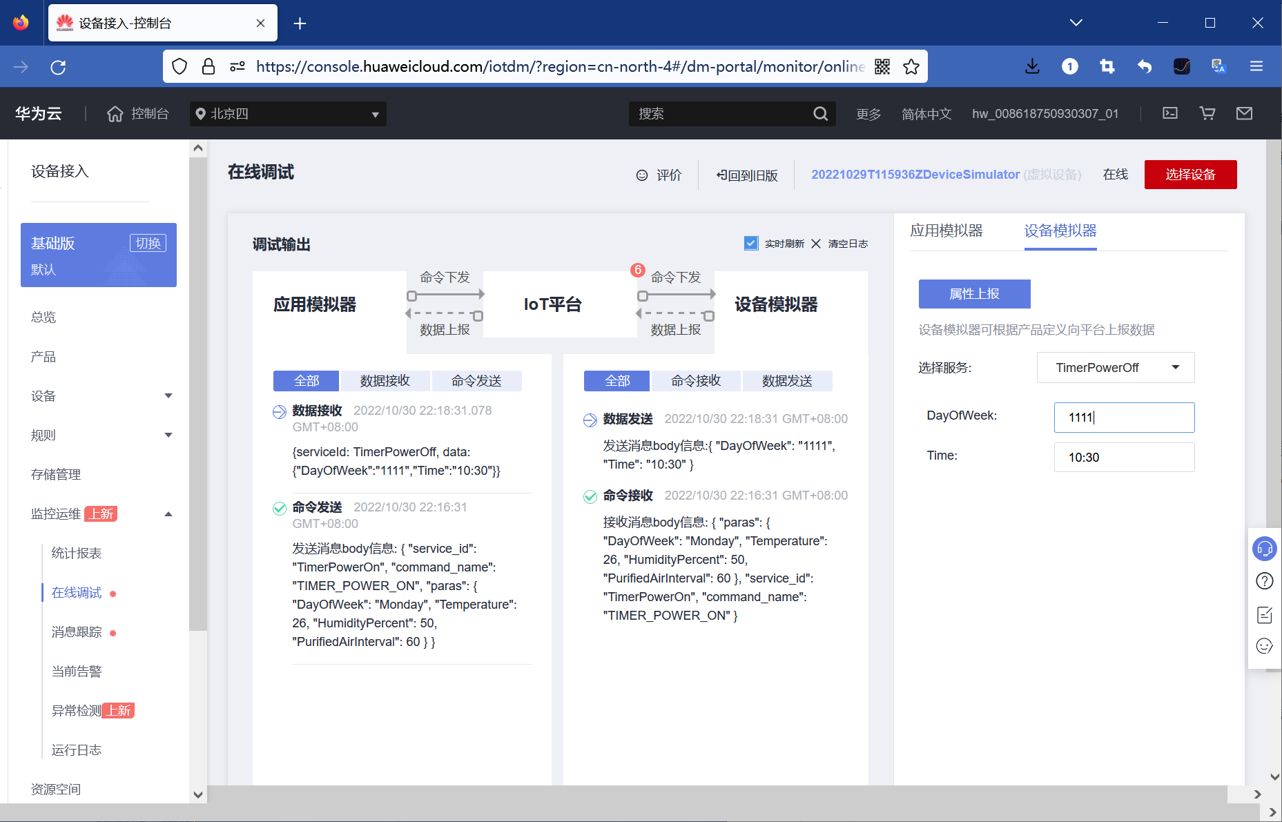1282x822 pixels.
Task: Click the help question mark icon
Action: (x=1265, y=581)
